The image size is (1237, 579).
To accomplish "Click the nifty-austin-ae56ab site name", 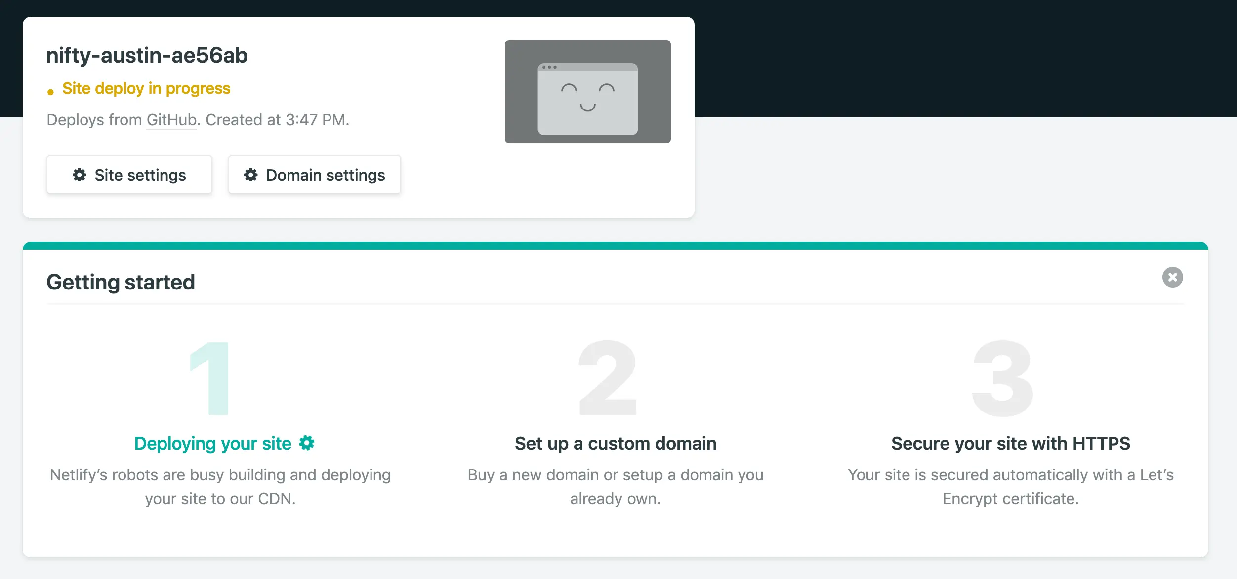I will tap(147, 55).
